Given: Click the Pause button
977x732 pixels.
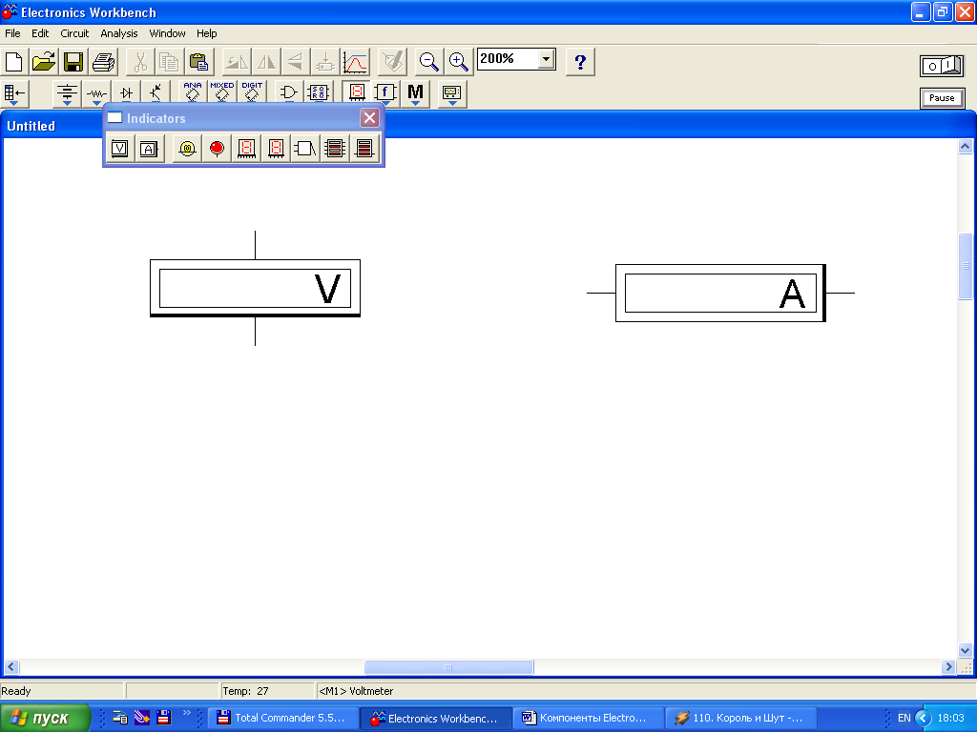Looking at the screenshot, I should (942, 98).
